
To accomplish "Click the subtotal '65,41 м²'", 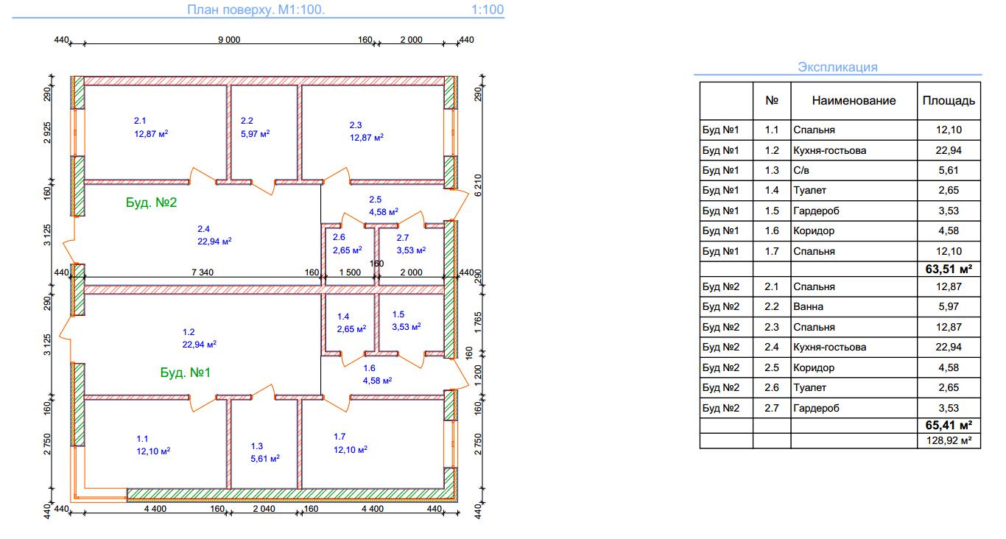I will click(x=949, y=425).
